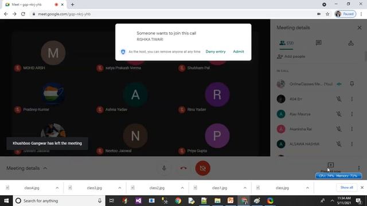Open Visual Studio from the taskbar
367x206 pixels.
[x=138, y=201]
